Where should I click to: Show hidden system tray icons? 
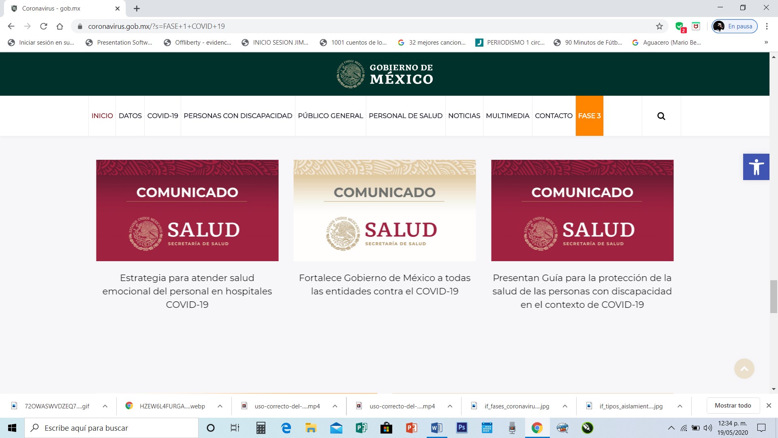pos(671,428)
